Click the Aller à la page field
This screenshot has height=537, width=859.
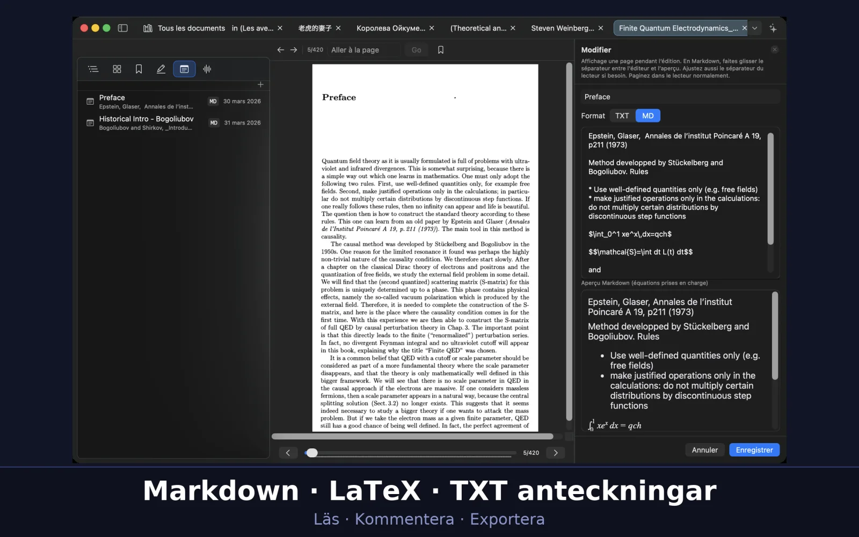365,50
